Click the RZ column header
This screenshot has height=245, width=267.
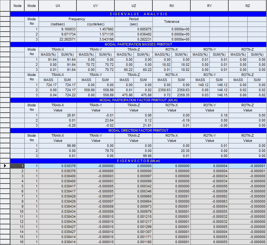coord(248,6)
